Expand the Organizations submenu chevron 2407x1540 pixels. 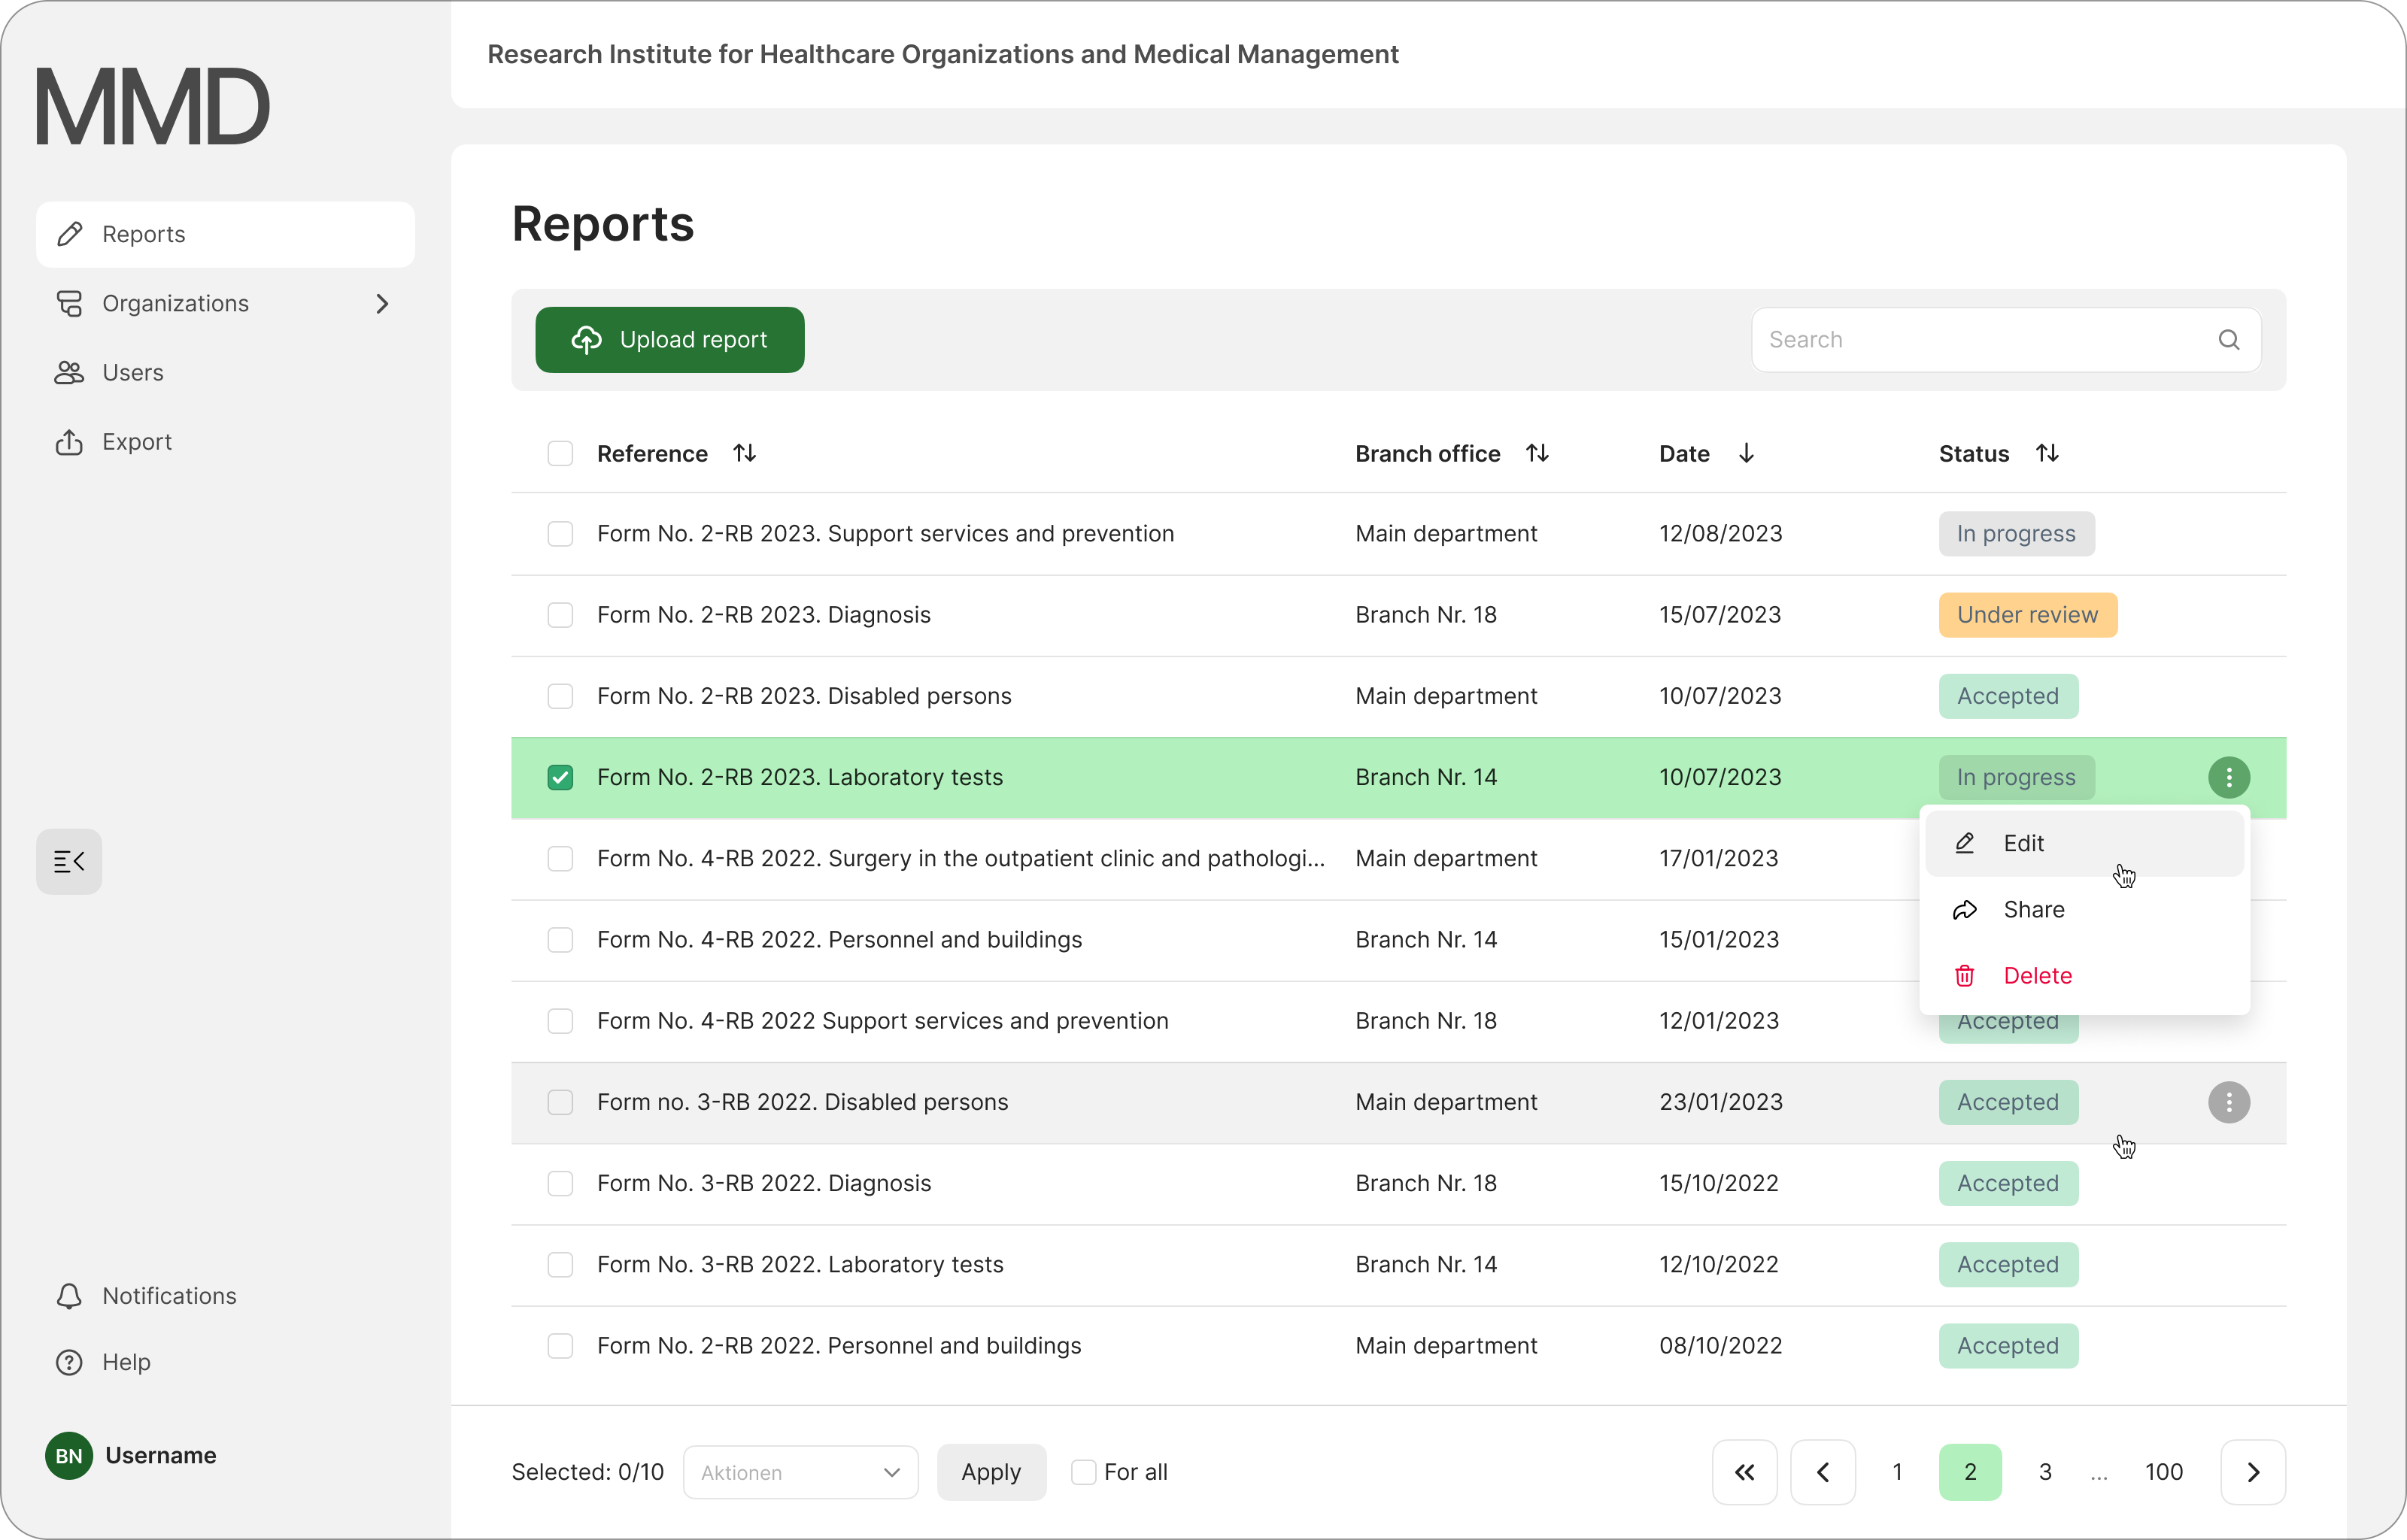click(x=382, y=303)
